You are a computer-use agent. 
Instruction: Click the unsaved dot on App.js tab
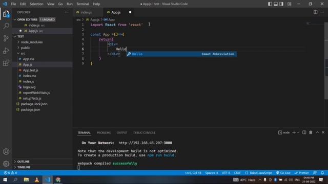pos(130,12)
